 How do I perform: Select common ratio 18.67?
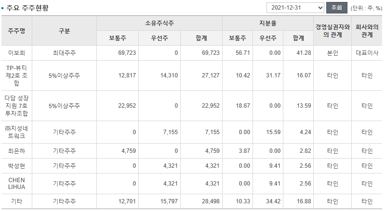pos(243,106)
